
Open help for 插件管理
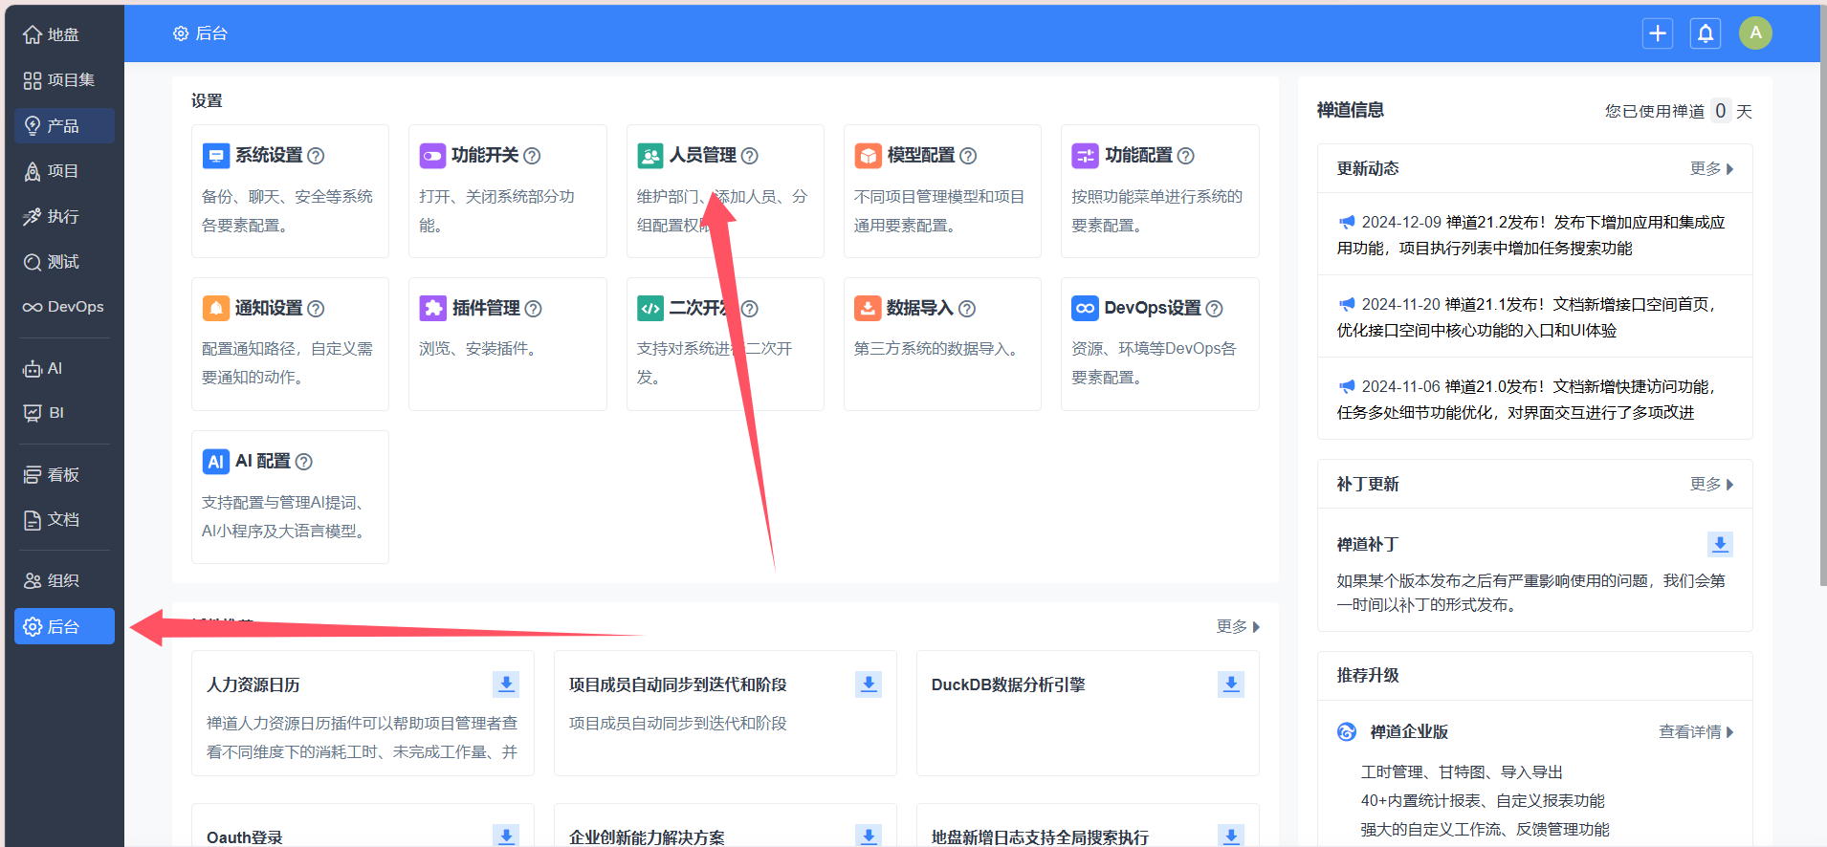click(533, 309)
